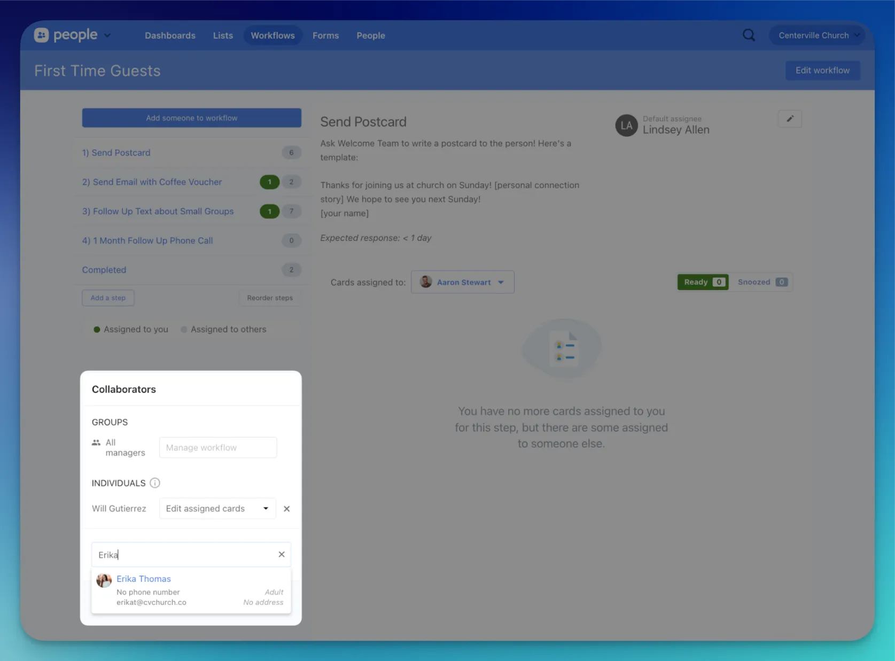Expand the Centerville Church account menu

coord(818,35)
